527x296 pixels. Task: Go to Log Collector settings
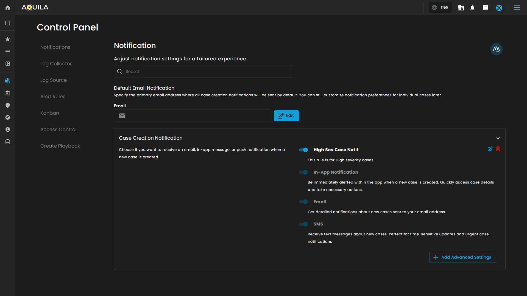coord(56,64)
